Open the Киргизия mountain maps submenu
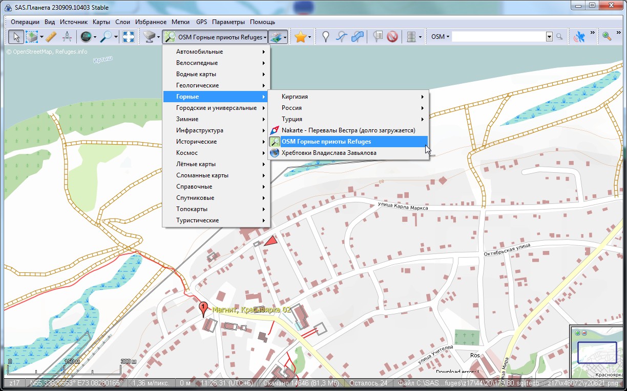The height and width of the screenshot is (391, 627). [348, 97]
